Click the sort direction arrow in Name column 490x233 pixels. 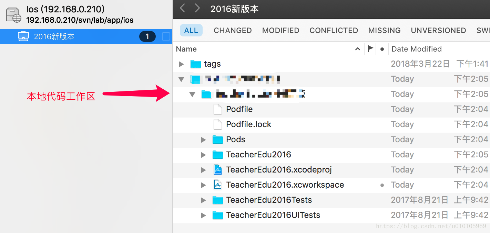(358, 49)
